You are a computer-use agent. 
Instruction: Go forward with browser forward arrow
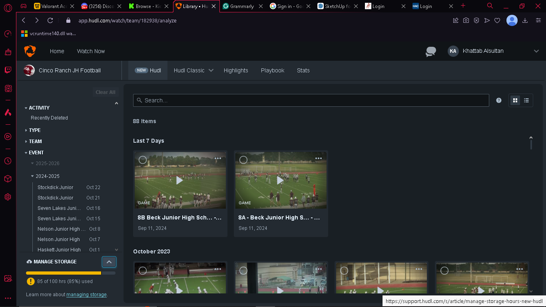[37, 20]
